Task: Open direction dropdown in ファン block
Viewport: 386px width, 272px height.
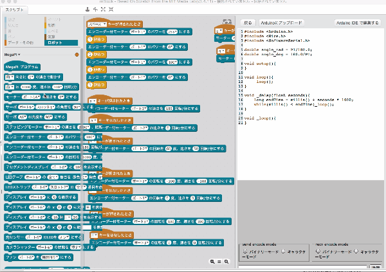Action: point(50,257)
